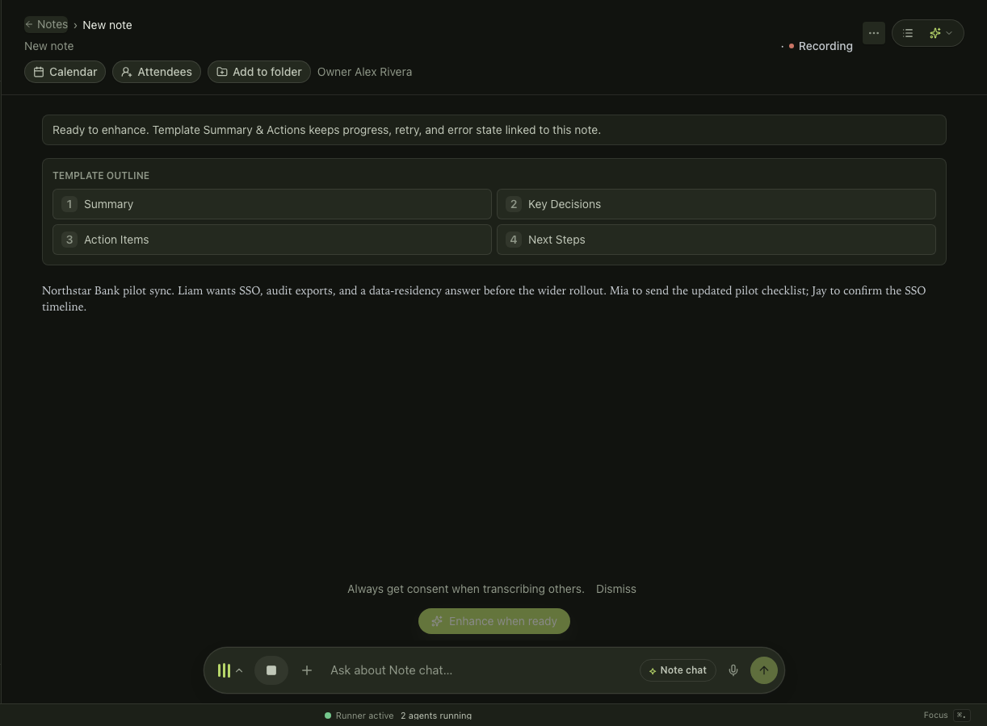This screenshot has width=987, height=726.
Task: Expand the transcript chevron next to waveform
Action: coord(239,670)
